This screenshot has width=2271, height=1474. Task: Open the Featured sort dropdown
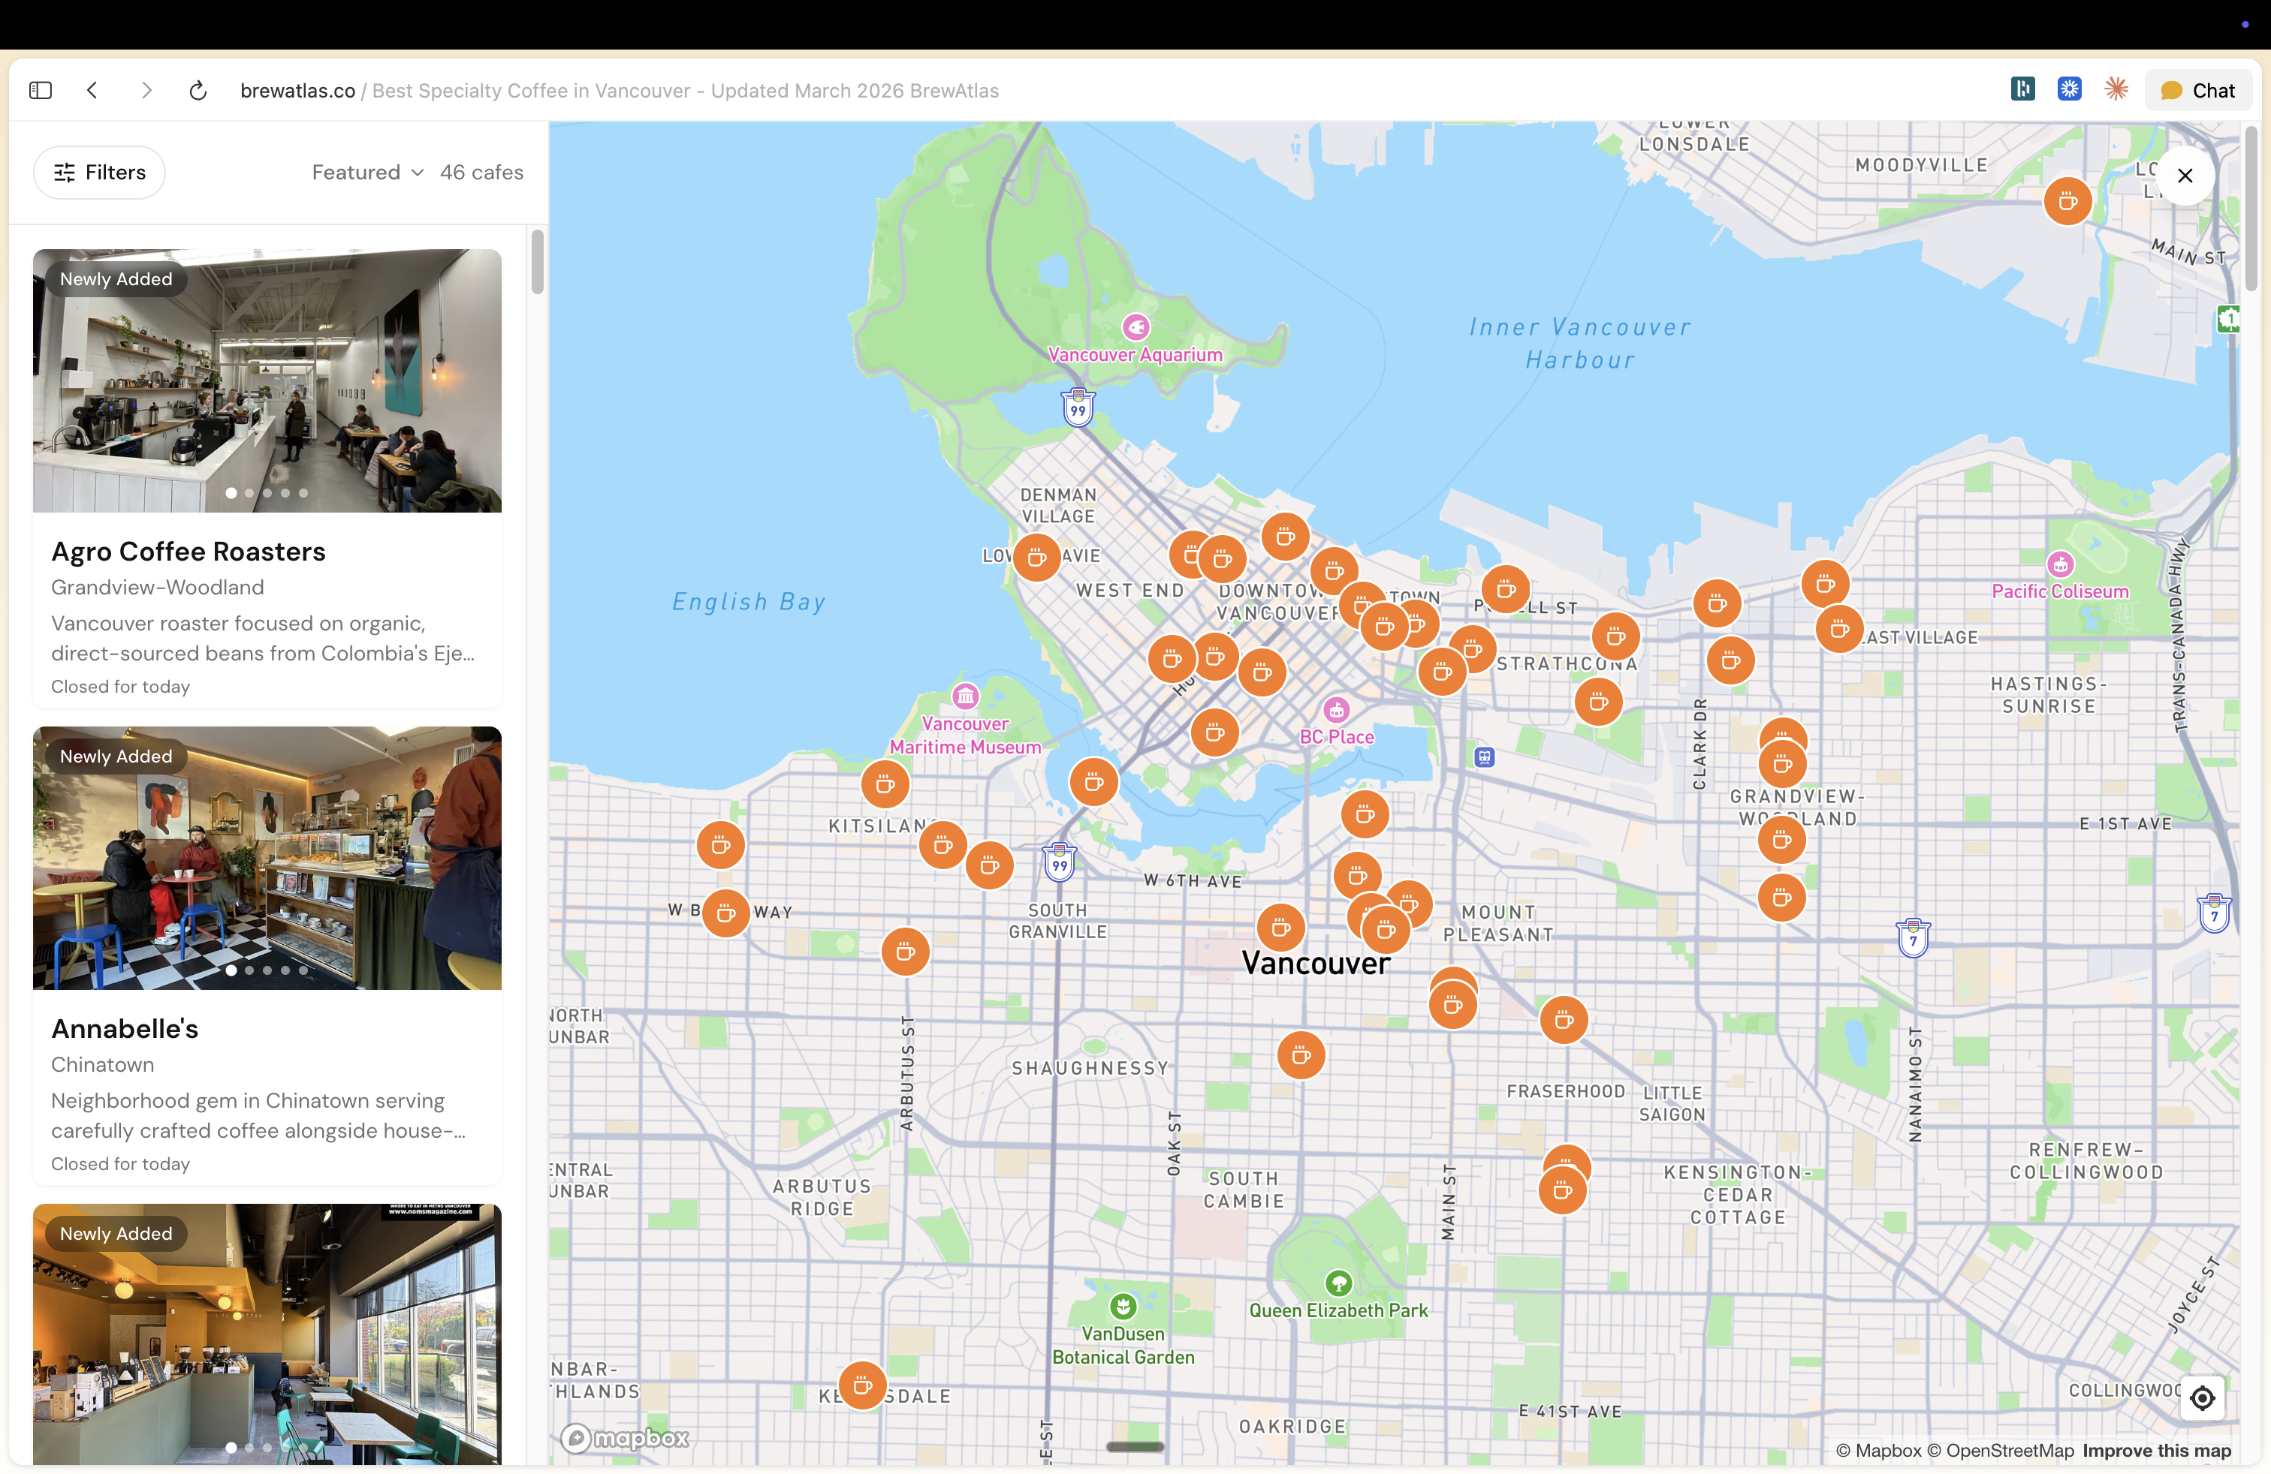point(366,173)
